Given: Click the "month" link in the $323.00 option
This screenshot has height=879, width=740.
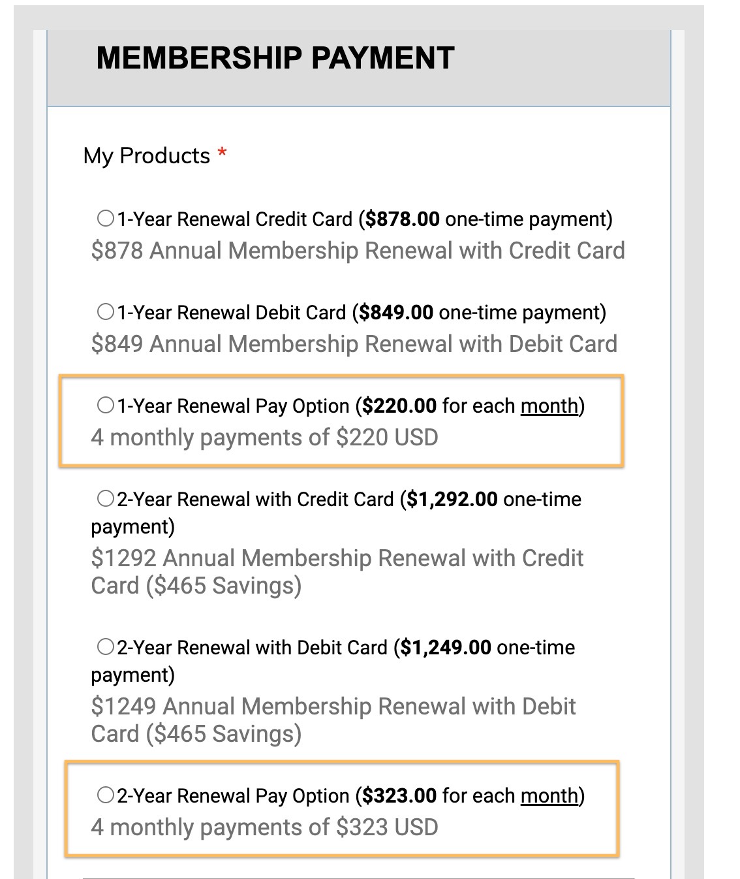Looking at the screenshot, I should pos(549,796).
